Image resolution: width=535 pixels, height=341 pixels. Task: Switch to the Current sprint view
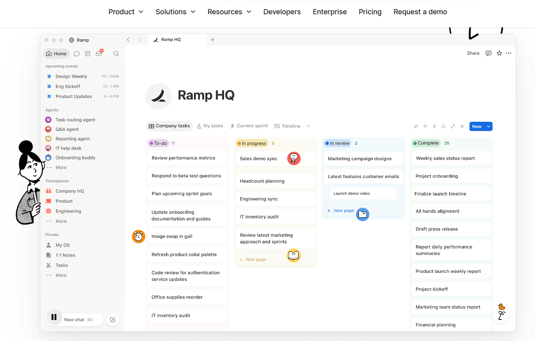tap(249, 126)
